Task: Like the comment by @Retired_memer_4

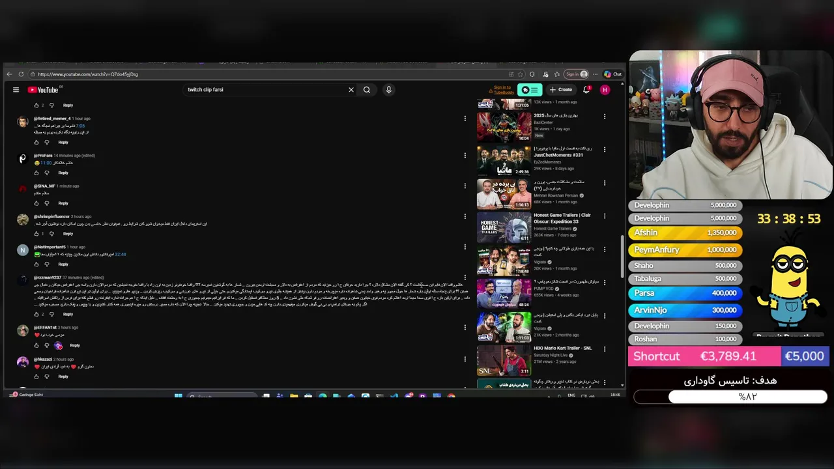Action: pos(36,142)
